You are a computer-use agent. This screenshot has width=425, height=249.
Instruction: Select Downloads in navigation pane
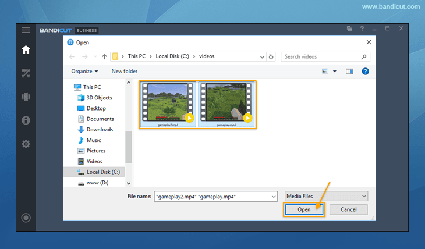tap(95, 130)
